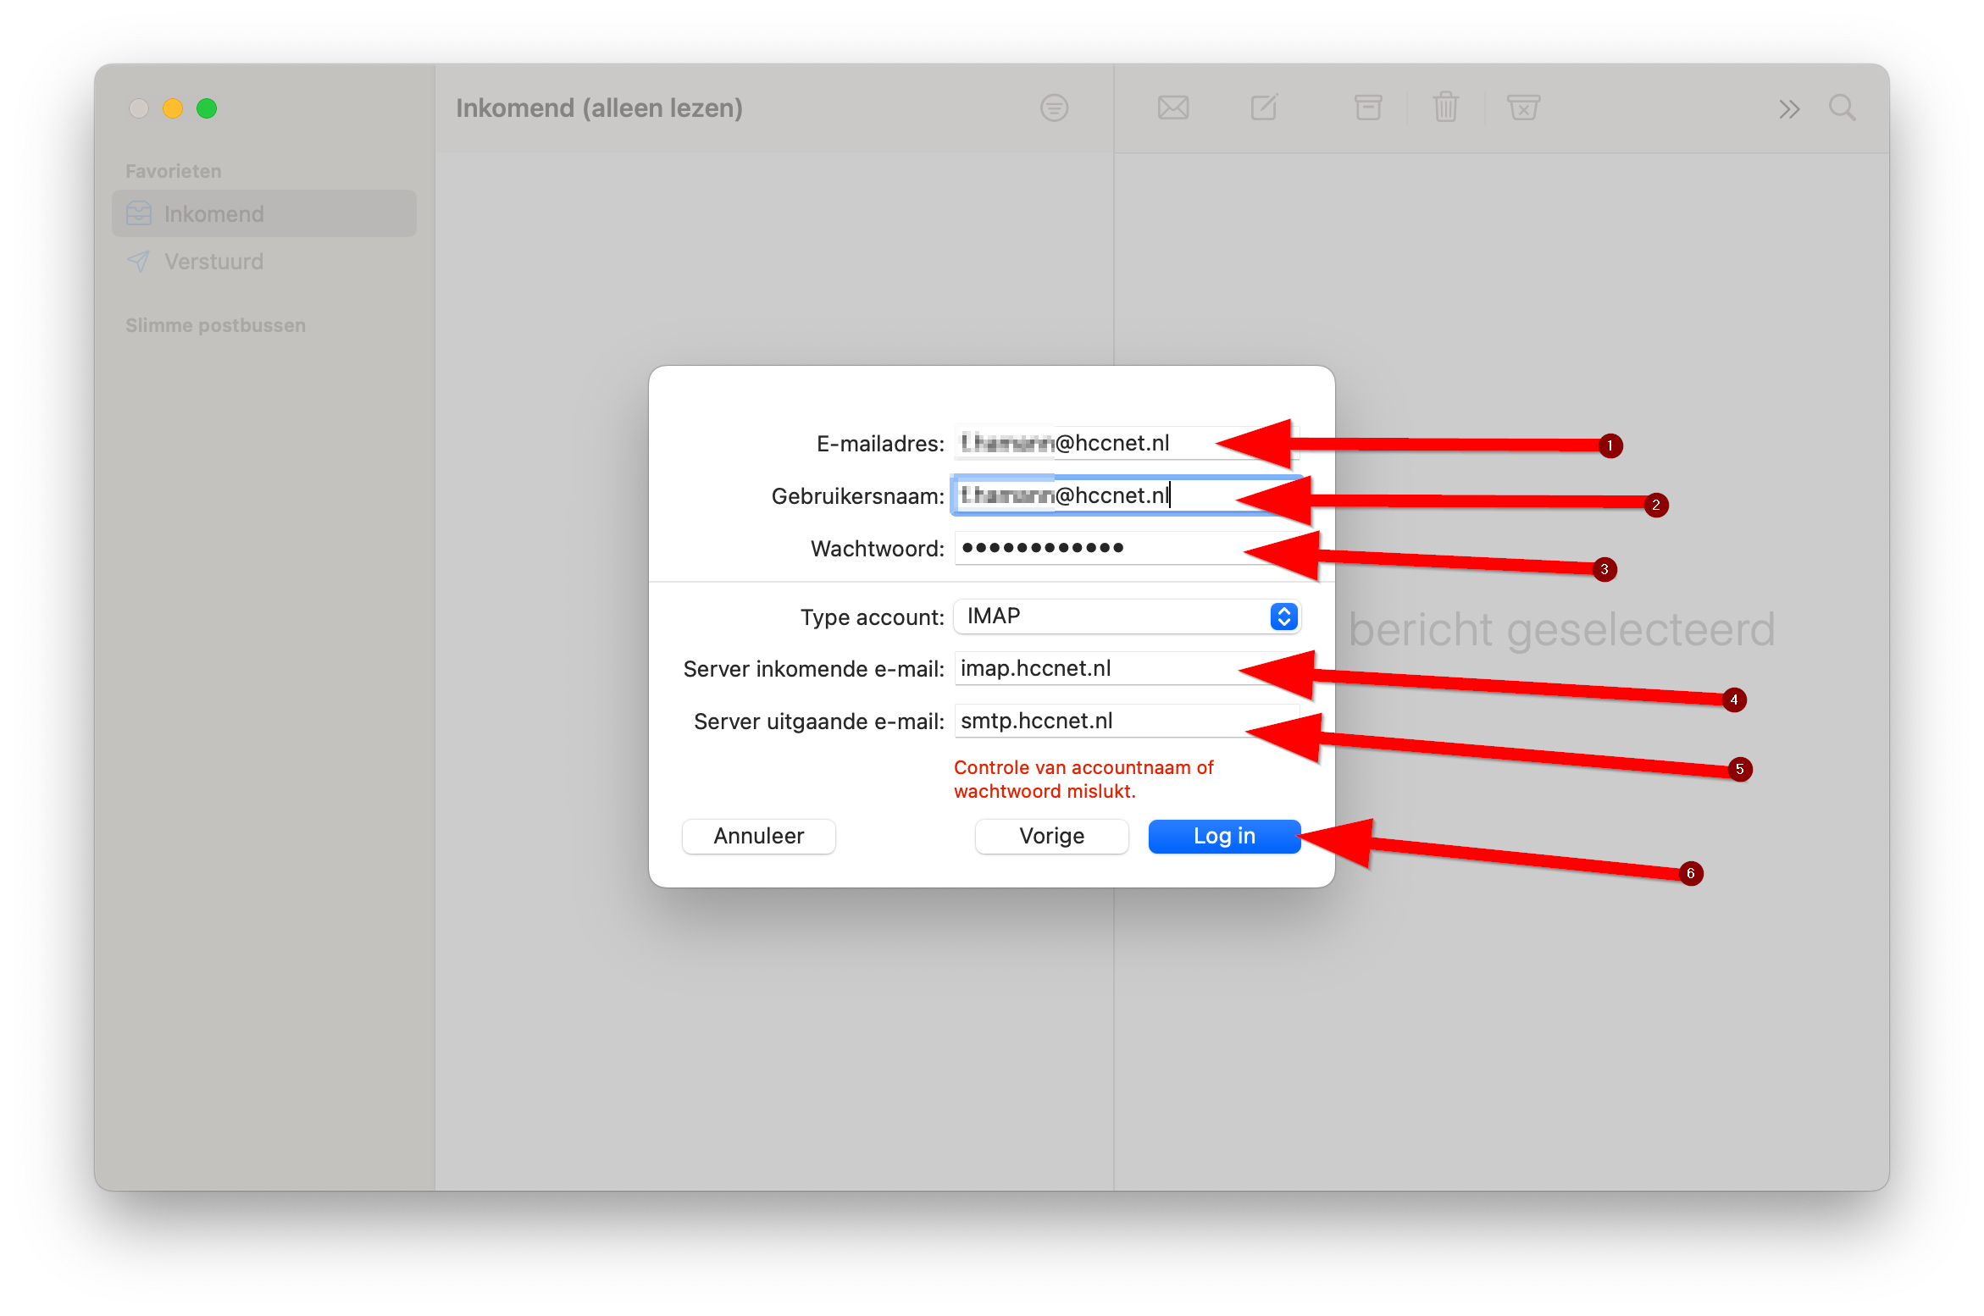Compose a new message
1984x1316 pixels.
[x=1263, y=108]
